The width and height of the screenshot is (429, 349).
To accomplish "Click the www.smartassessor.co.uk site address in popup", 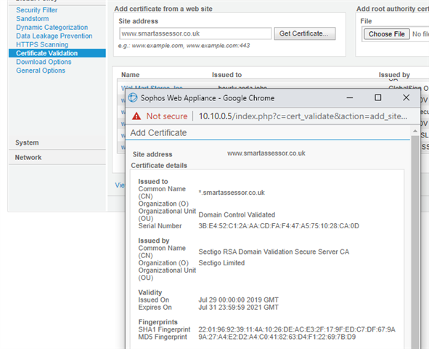I will point(266,153).
